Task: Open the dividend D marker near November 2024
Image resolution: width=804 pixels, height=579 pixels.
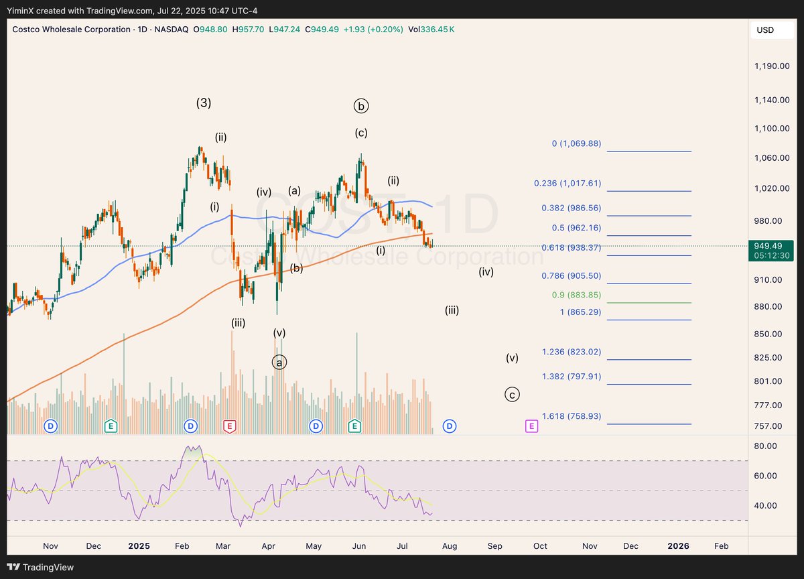Action: [x=51, y=426]
